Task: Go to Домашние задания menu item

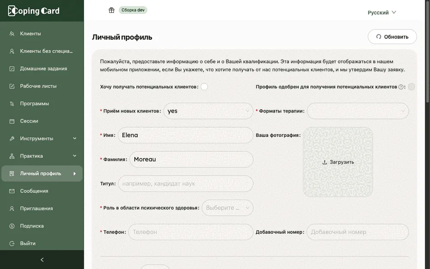Action: click(x=42, y=68)
